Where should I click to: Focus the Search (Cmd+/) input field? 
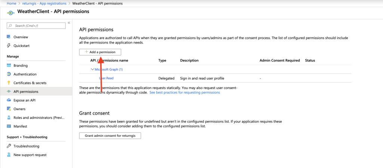pyautogui.click(x=36, y=26)
